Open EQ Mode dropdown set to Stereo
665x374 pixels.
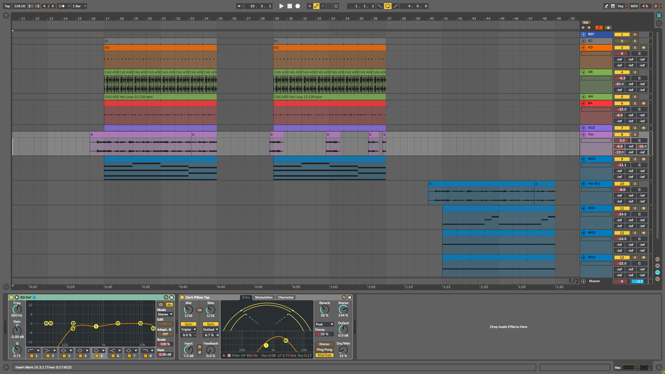165,314
